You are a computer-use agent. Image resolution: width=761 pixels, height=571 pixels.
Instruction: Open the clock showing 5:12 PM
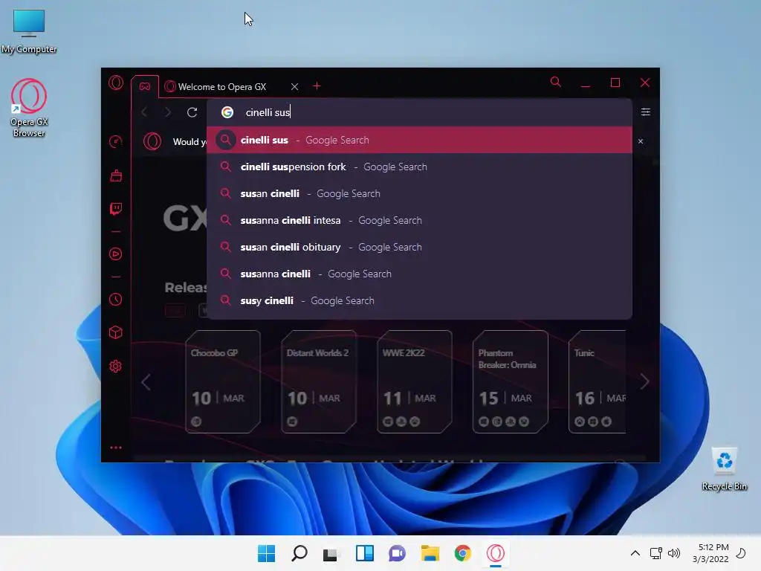pos(710,553)
